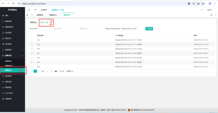Screen dimensions: 218x113
Task: Open the 请选择机构 dropdown
Action: 40,29
